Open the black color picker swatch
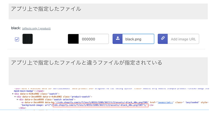Viewport: 212px width, 116px height. 73,39
